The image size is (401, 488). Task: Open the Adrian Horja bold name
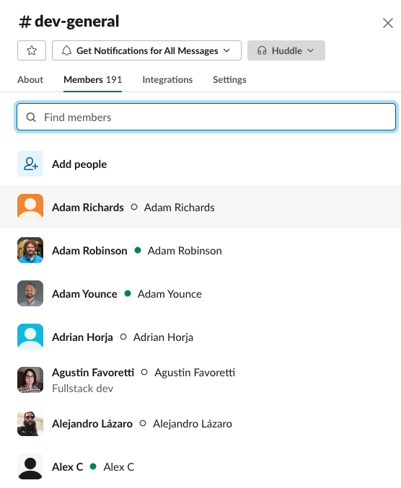coord(82,337)
